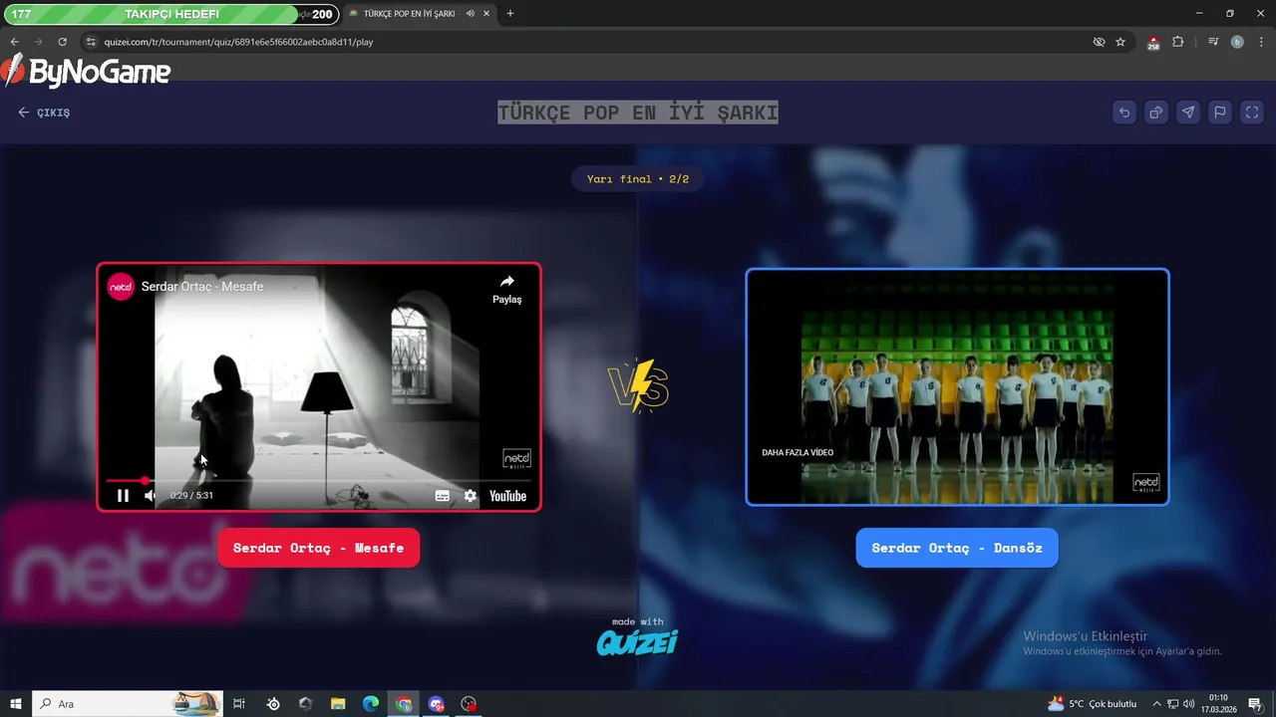This screenshot has width=1276, height=717.
Task: Click the netd watermark on the Mesafe video
Action: point(516,458)
